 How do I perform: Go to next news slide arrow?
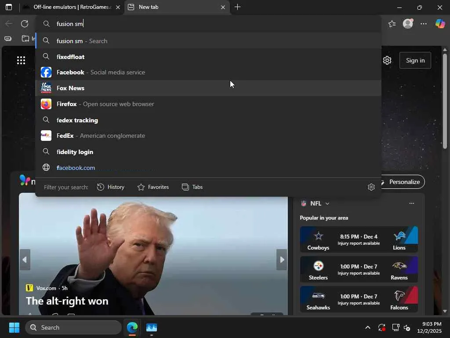[x=282, y=260]
